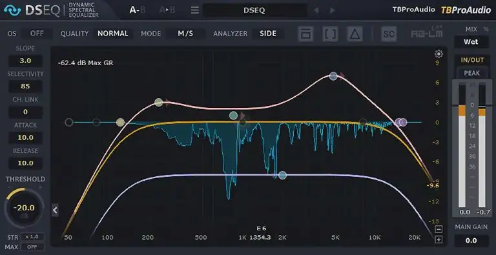Image resolution: width=496 pixels, height=255 pixels.
Task: Click the -9.6 gain scale value
Action: 433,185
